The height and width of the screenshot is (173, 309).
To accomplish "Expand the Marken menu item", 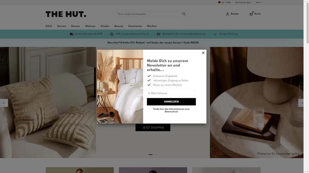I will (152, 26).
